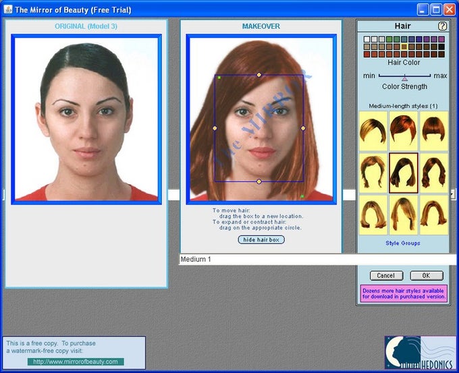Click the Universal Hedonics logo

420,352
